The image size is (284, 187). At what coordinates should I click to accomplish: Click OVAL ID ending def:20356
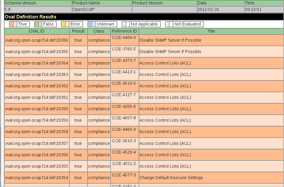[x=36, y=155]
